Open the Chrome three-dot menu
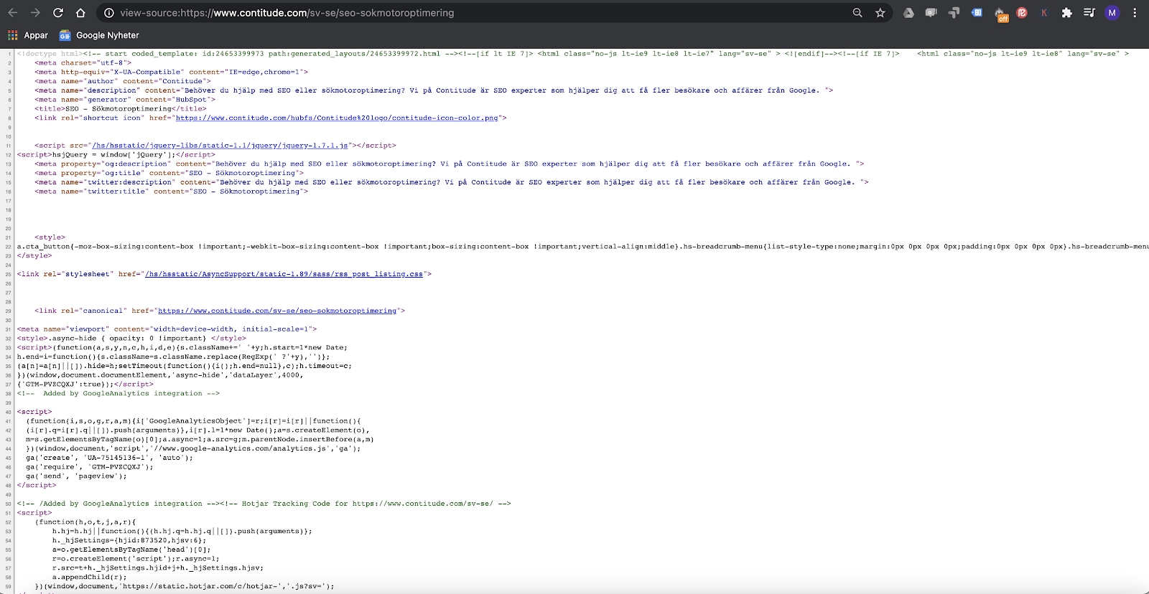The height and width of the screenshot is (594, 1149). 1135,13
